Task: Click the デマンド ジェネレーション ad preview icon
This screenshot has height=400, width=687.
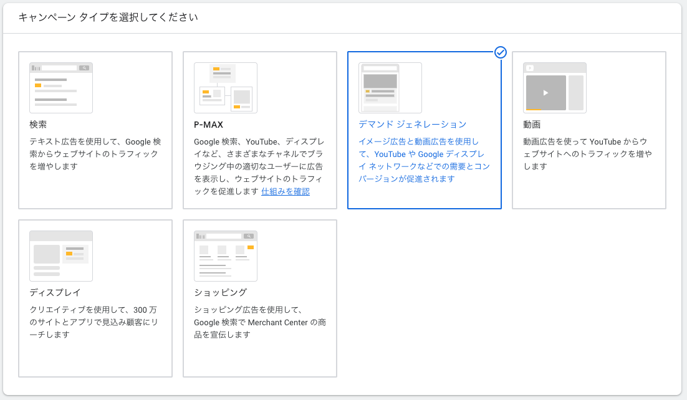Action: click(x=390, y=88)
